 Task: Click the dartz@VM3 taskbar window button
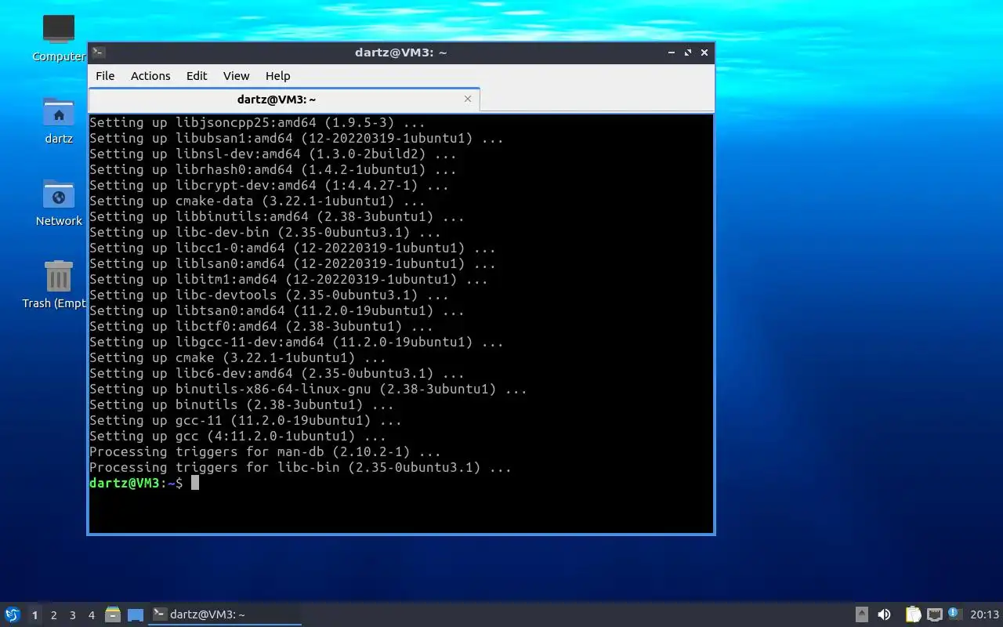point(225,614)
